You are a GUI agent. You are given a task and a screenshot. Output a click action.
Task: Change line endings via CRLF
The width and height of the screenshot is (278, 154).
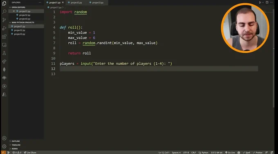pyautogui.click(x=194, y=152)
